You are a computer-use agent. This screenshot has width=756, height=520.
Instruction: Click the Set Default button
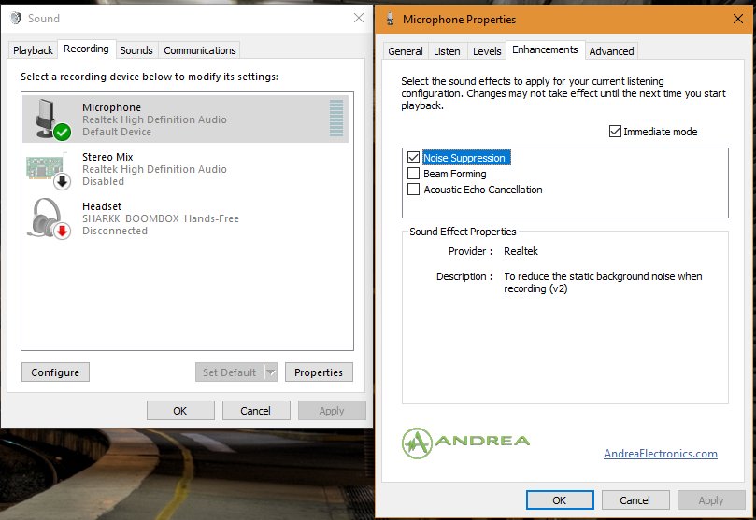[x=230, y=372]
